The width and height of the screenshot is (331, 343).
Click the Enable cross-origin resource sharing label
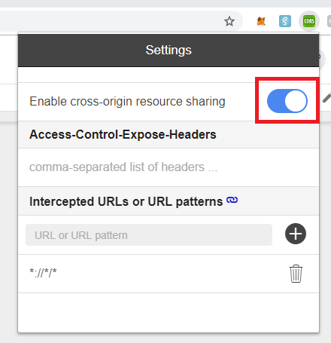(127, 102)
